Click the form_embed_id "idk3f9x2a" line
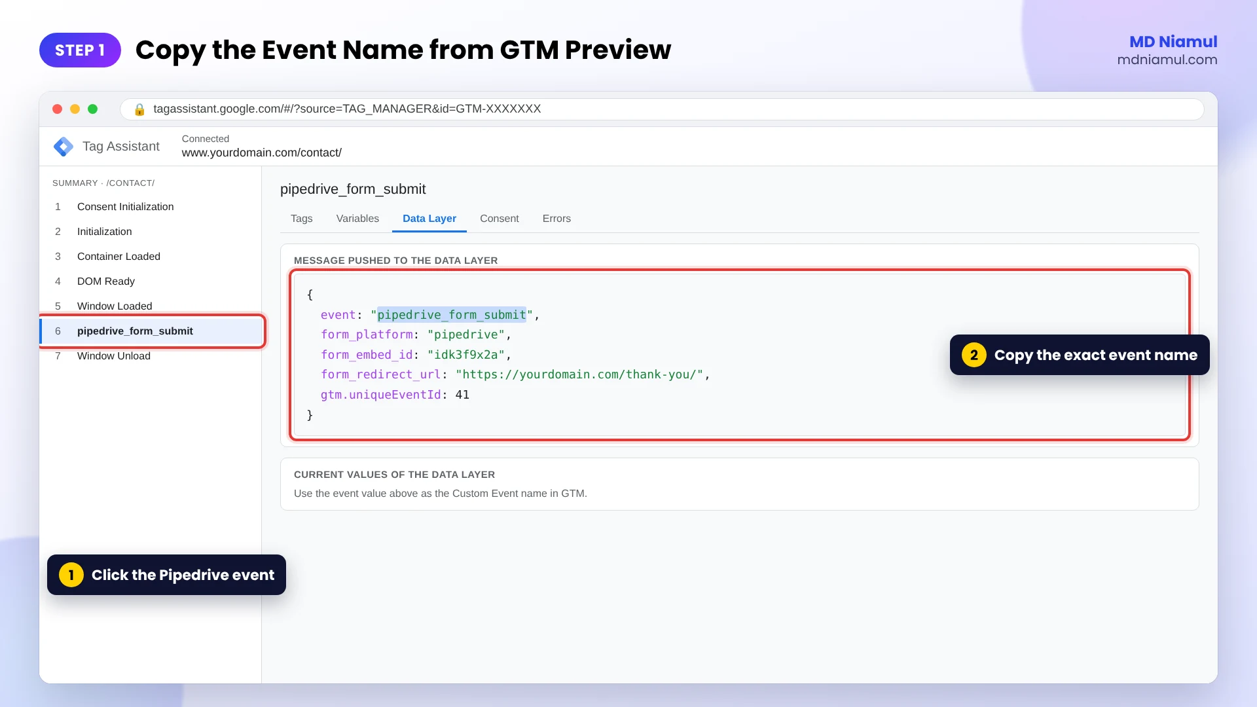 (x=416, y=355)
